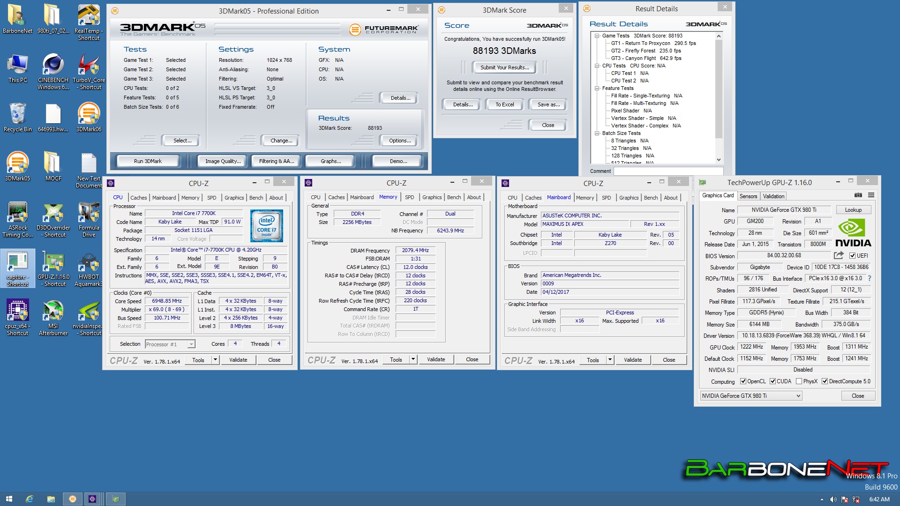Open Formula Drive desktop icon

pos(89,219)
